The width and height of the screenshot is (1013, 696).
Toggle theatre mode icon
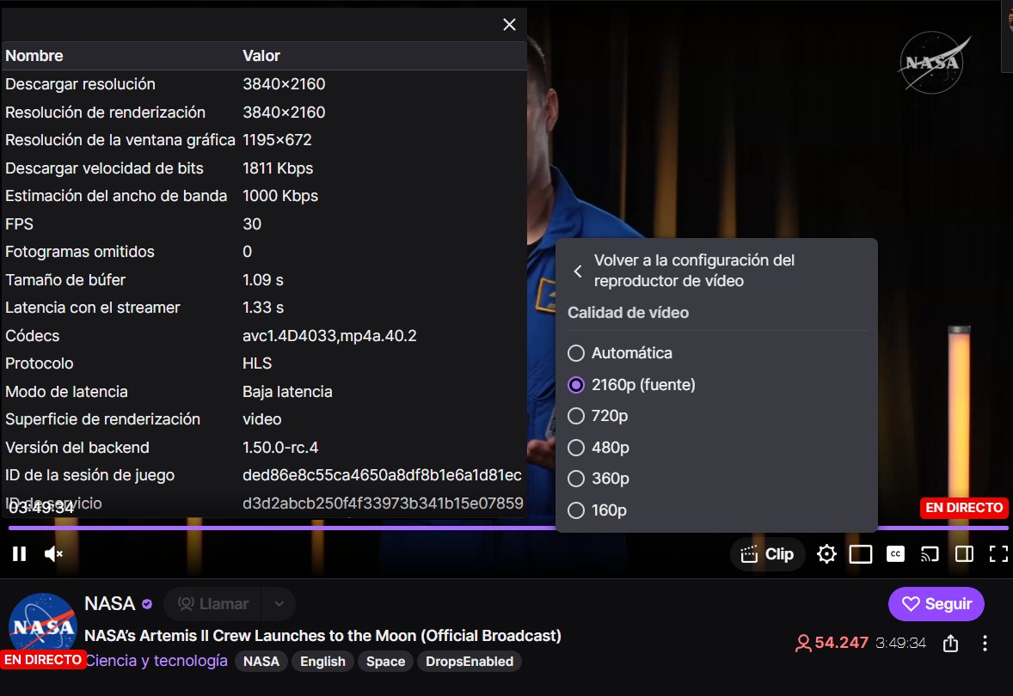pos(861,554)
